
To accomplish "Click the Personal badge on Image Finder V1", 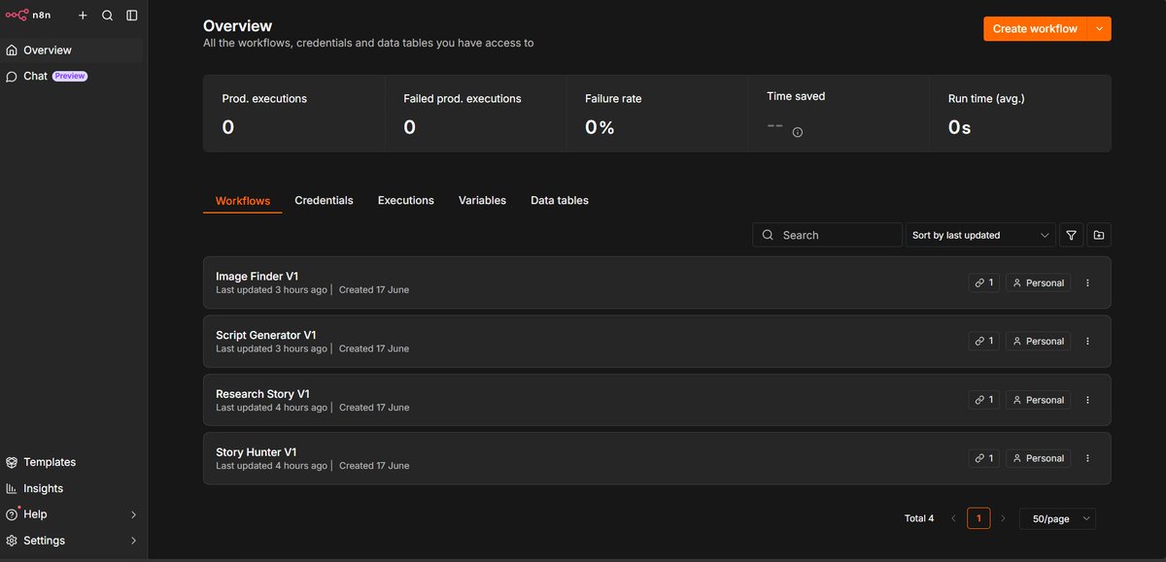I will (1038, 282).
